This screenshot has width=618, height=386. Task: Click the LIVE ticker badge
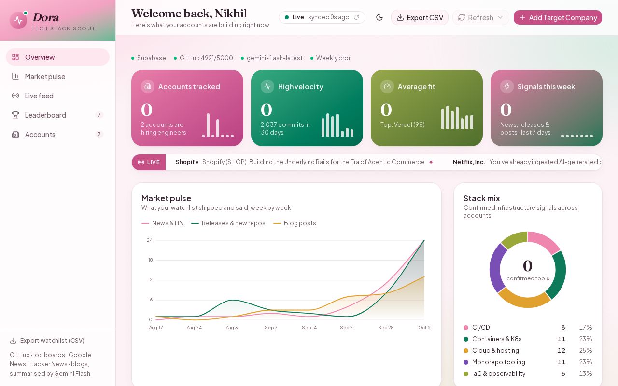coord(149,162)
